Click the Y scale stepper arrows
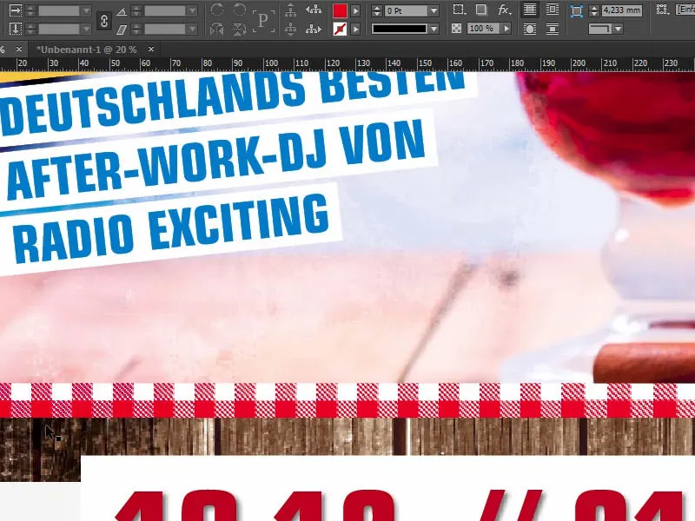Image resolution: width=695 pixels, height=521 pixels. pyautogui.click(x=30, y=30)
